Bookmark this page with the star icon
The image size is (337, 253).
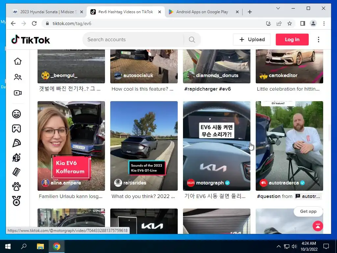pyautogui.click(x=290, y=23)
